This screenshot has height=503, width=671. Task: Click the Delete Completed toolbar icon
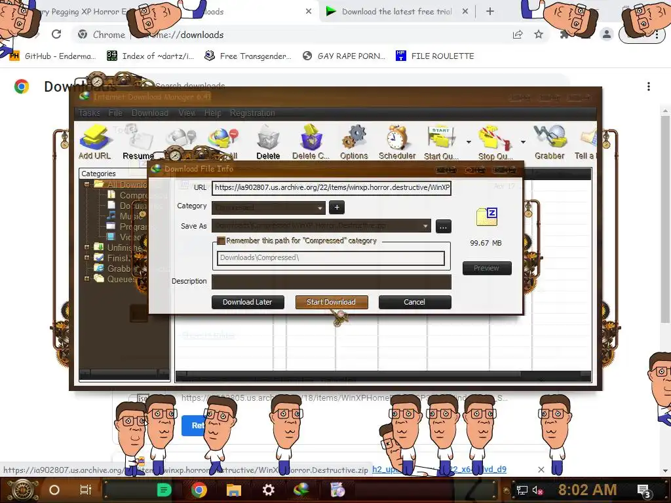311,142
